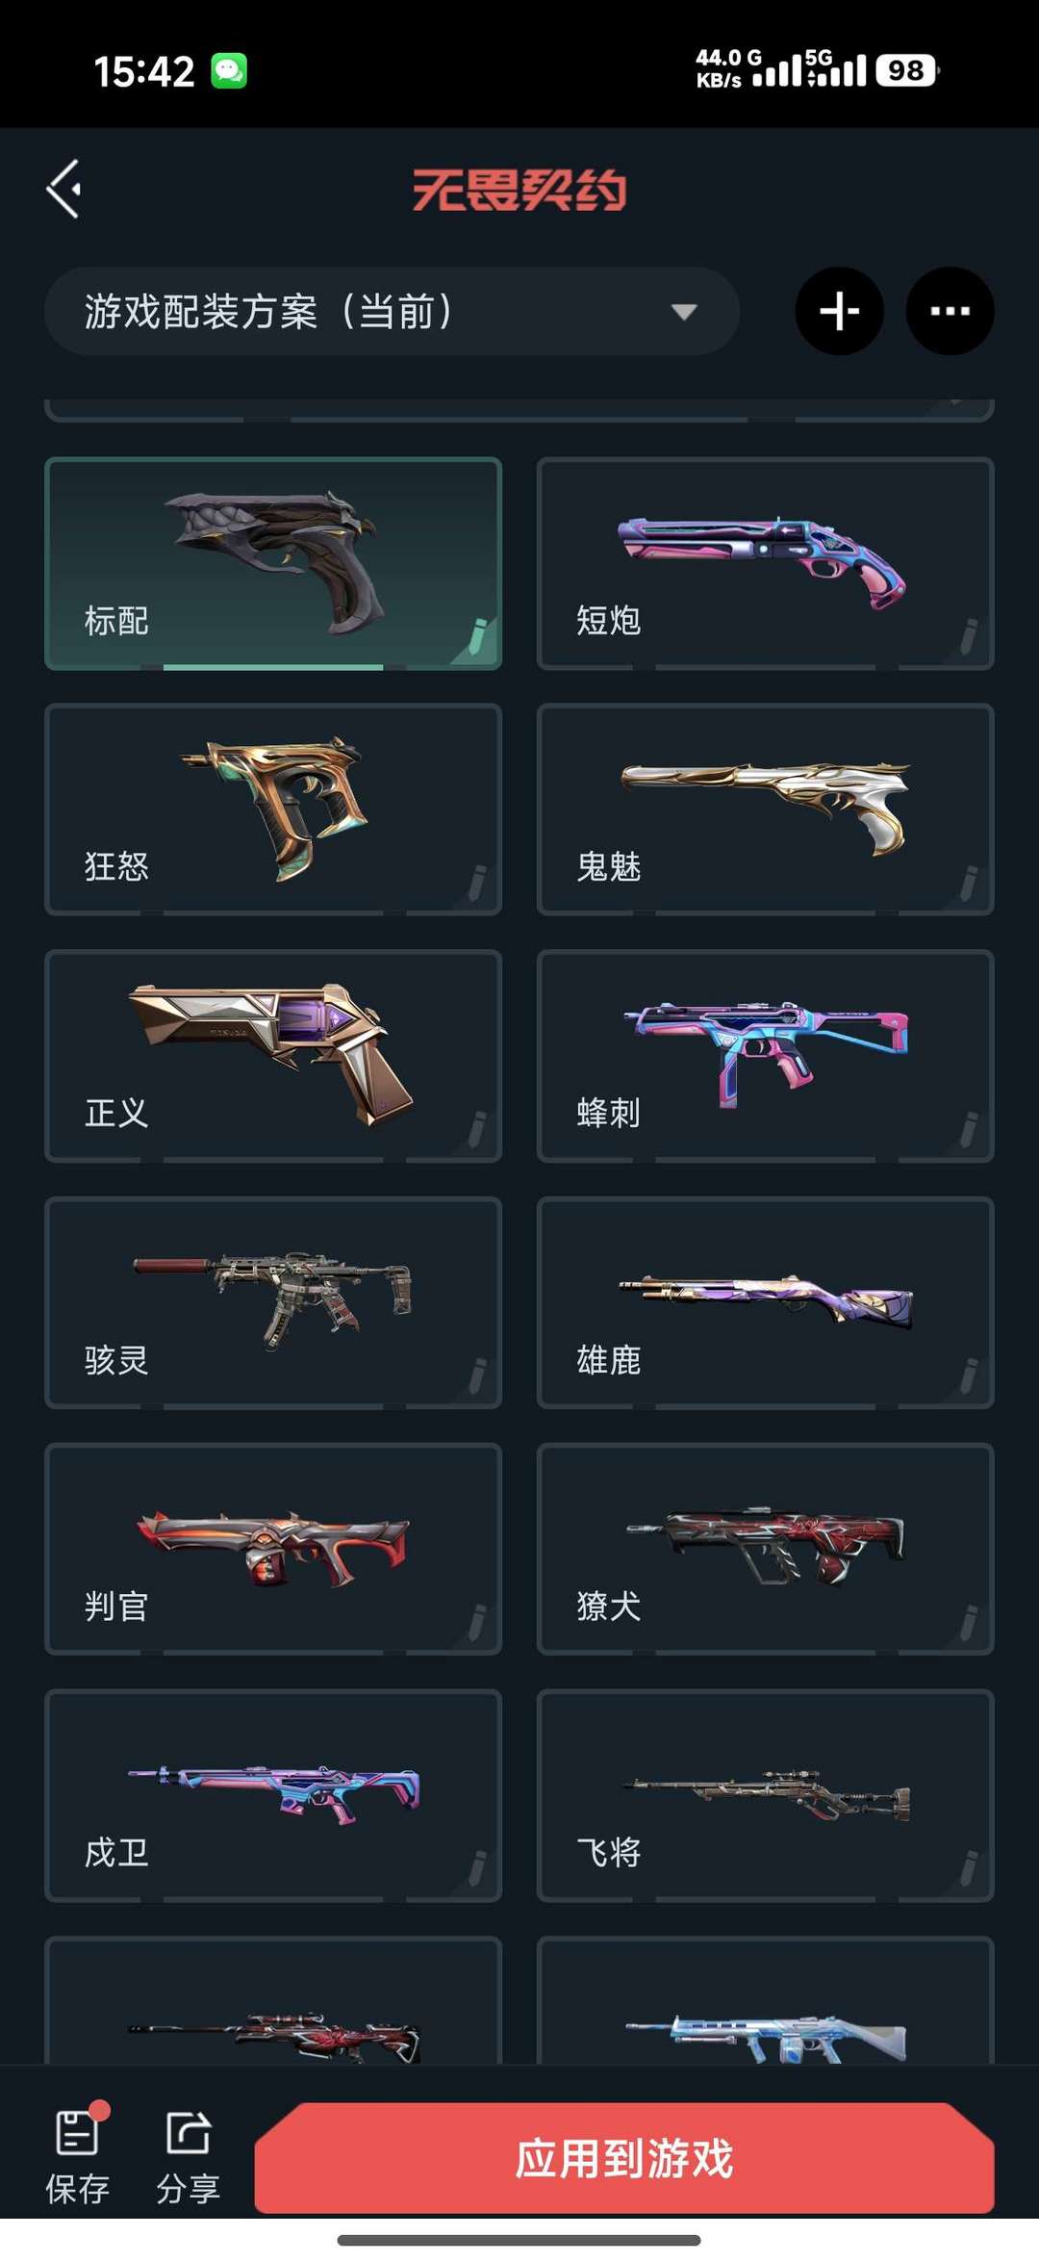Open info icon on 短炮 card
Screen dimensions: 1039x2263
(969, 636)
